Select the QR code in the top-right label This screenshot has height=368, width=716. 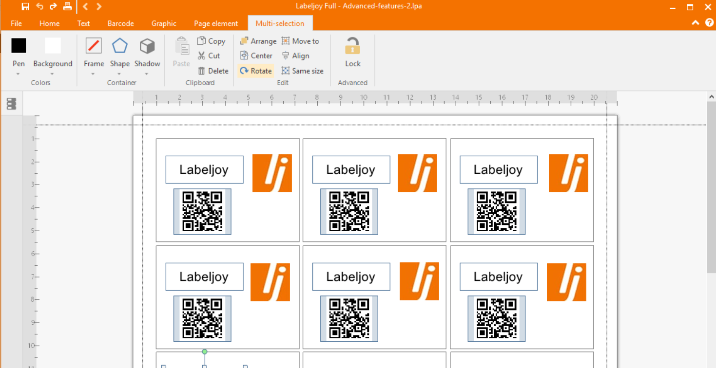click(497, 212)
